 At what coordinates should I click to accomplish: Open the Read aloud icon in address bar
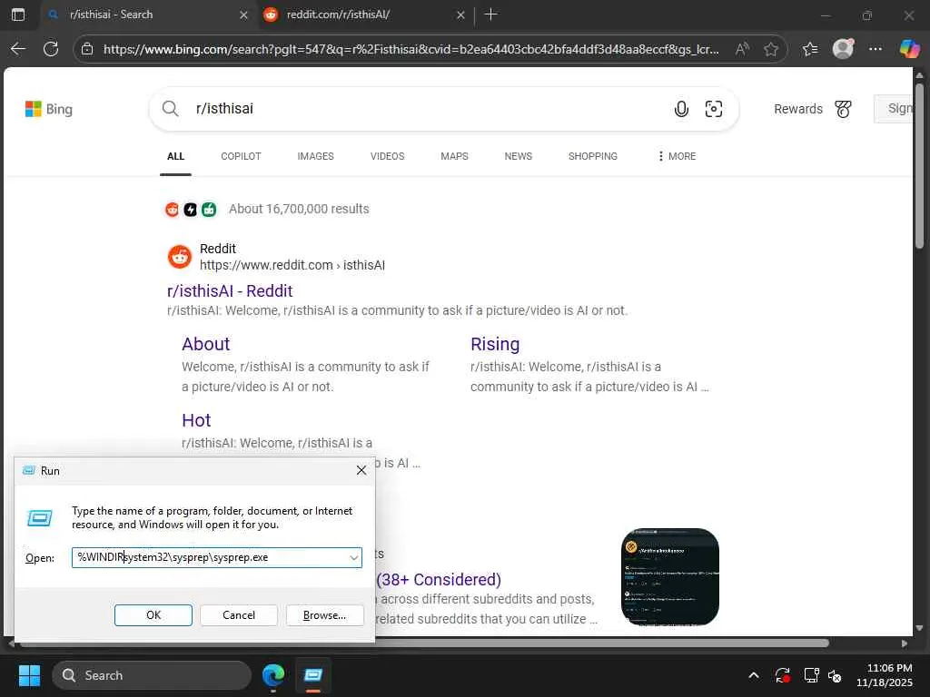(741, 49)
